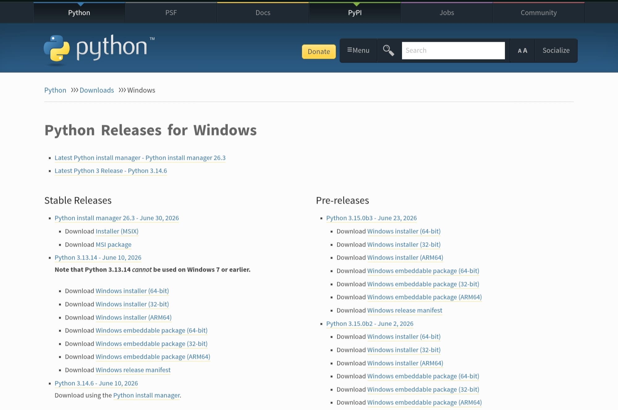The width and height of the screenshot is (618, 410).
Task: Download 3.15.0b3 Windows installer (ARM64)
Action: click(405, 257)
